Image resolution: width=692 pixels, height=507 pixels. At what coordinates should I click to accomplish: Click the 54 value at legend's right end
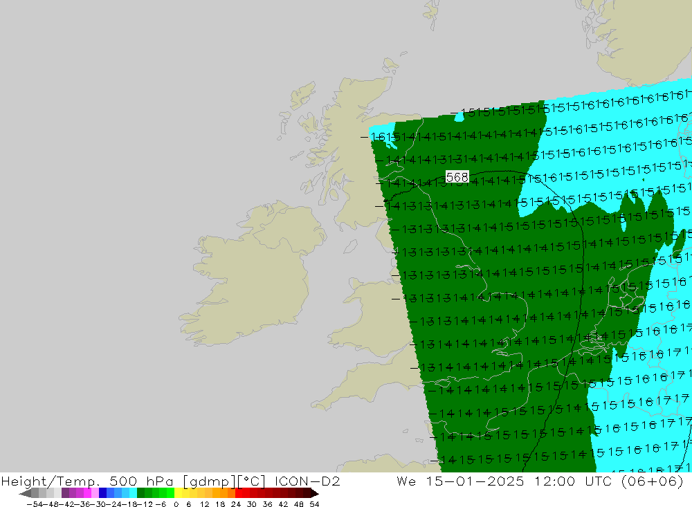point(314,504)
